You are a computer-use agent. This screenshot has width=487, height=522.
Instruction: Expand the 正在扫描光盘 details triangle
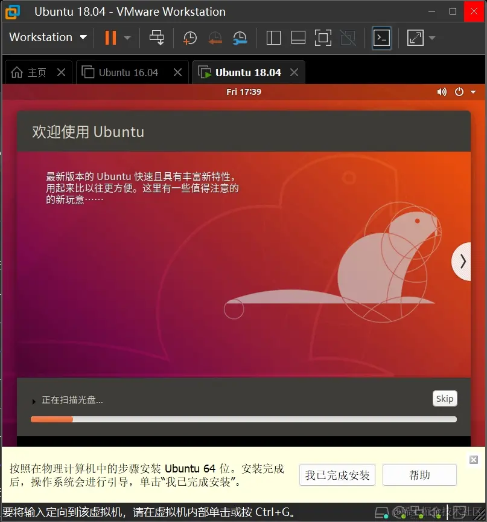tap(34, 402)
